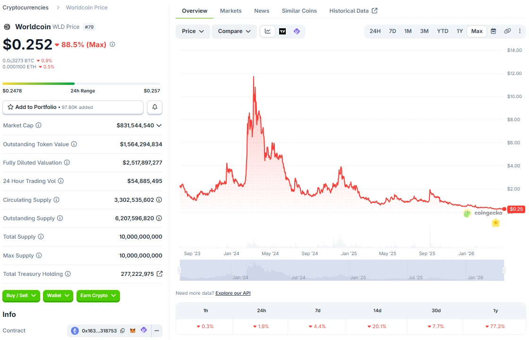Add token to MetaMask via fox icon
Viewport: 529px width, 340px height.
pyautogui.click(x=133, y=331)
